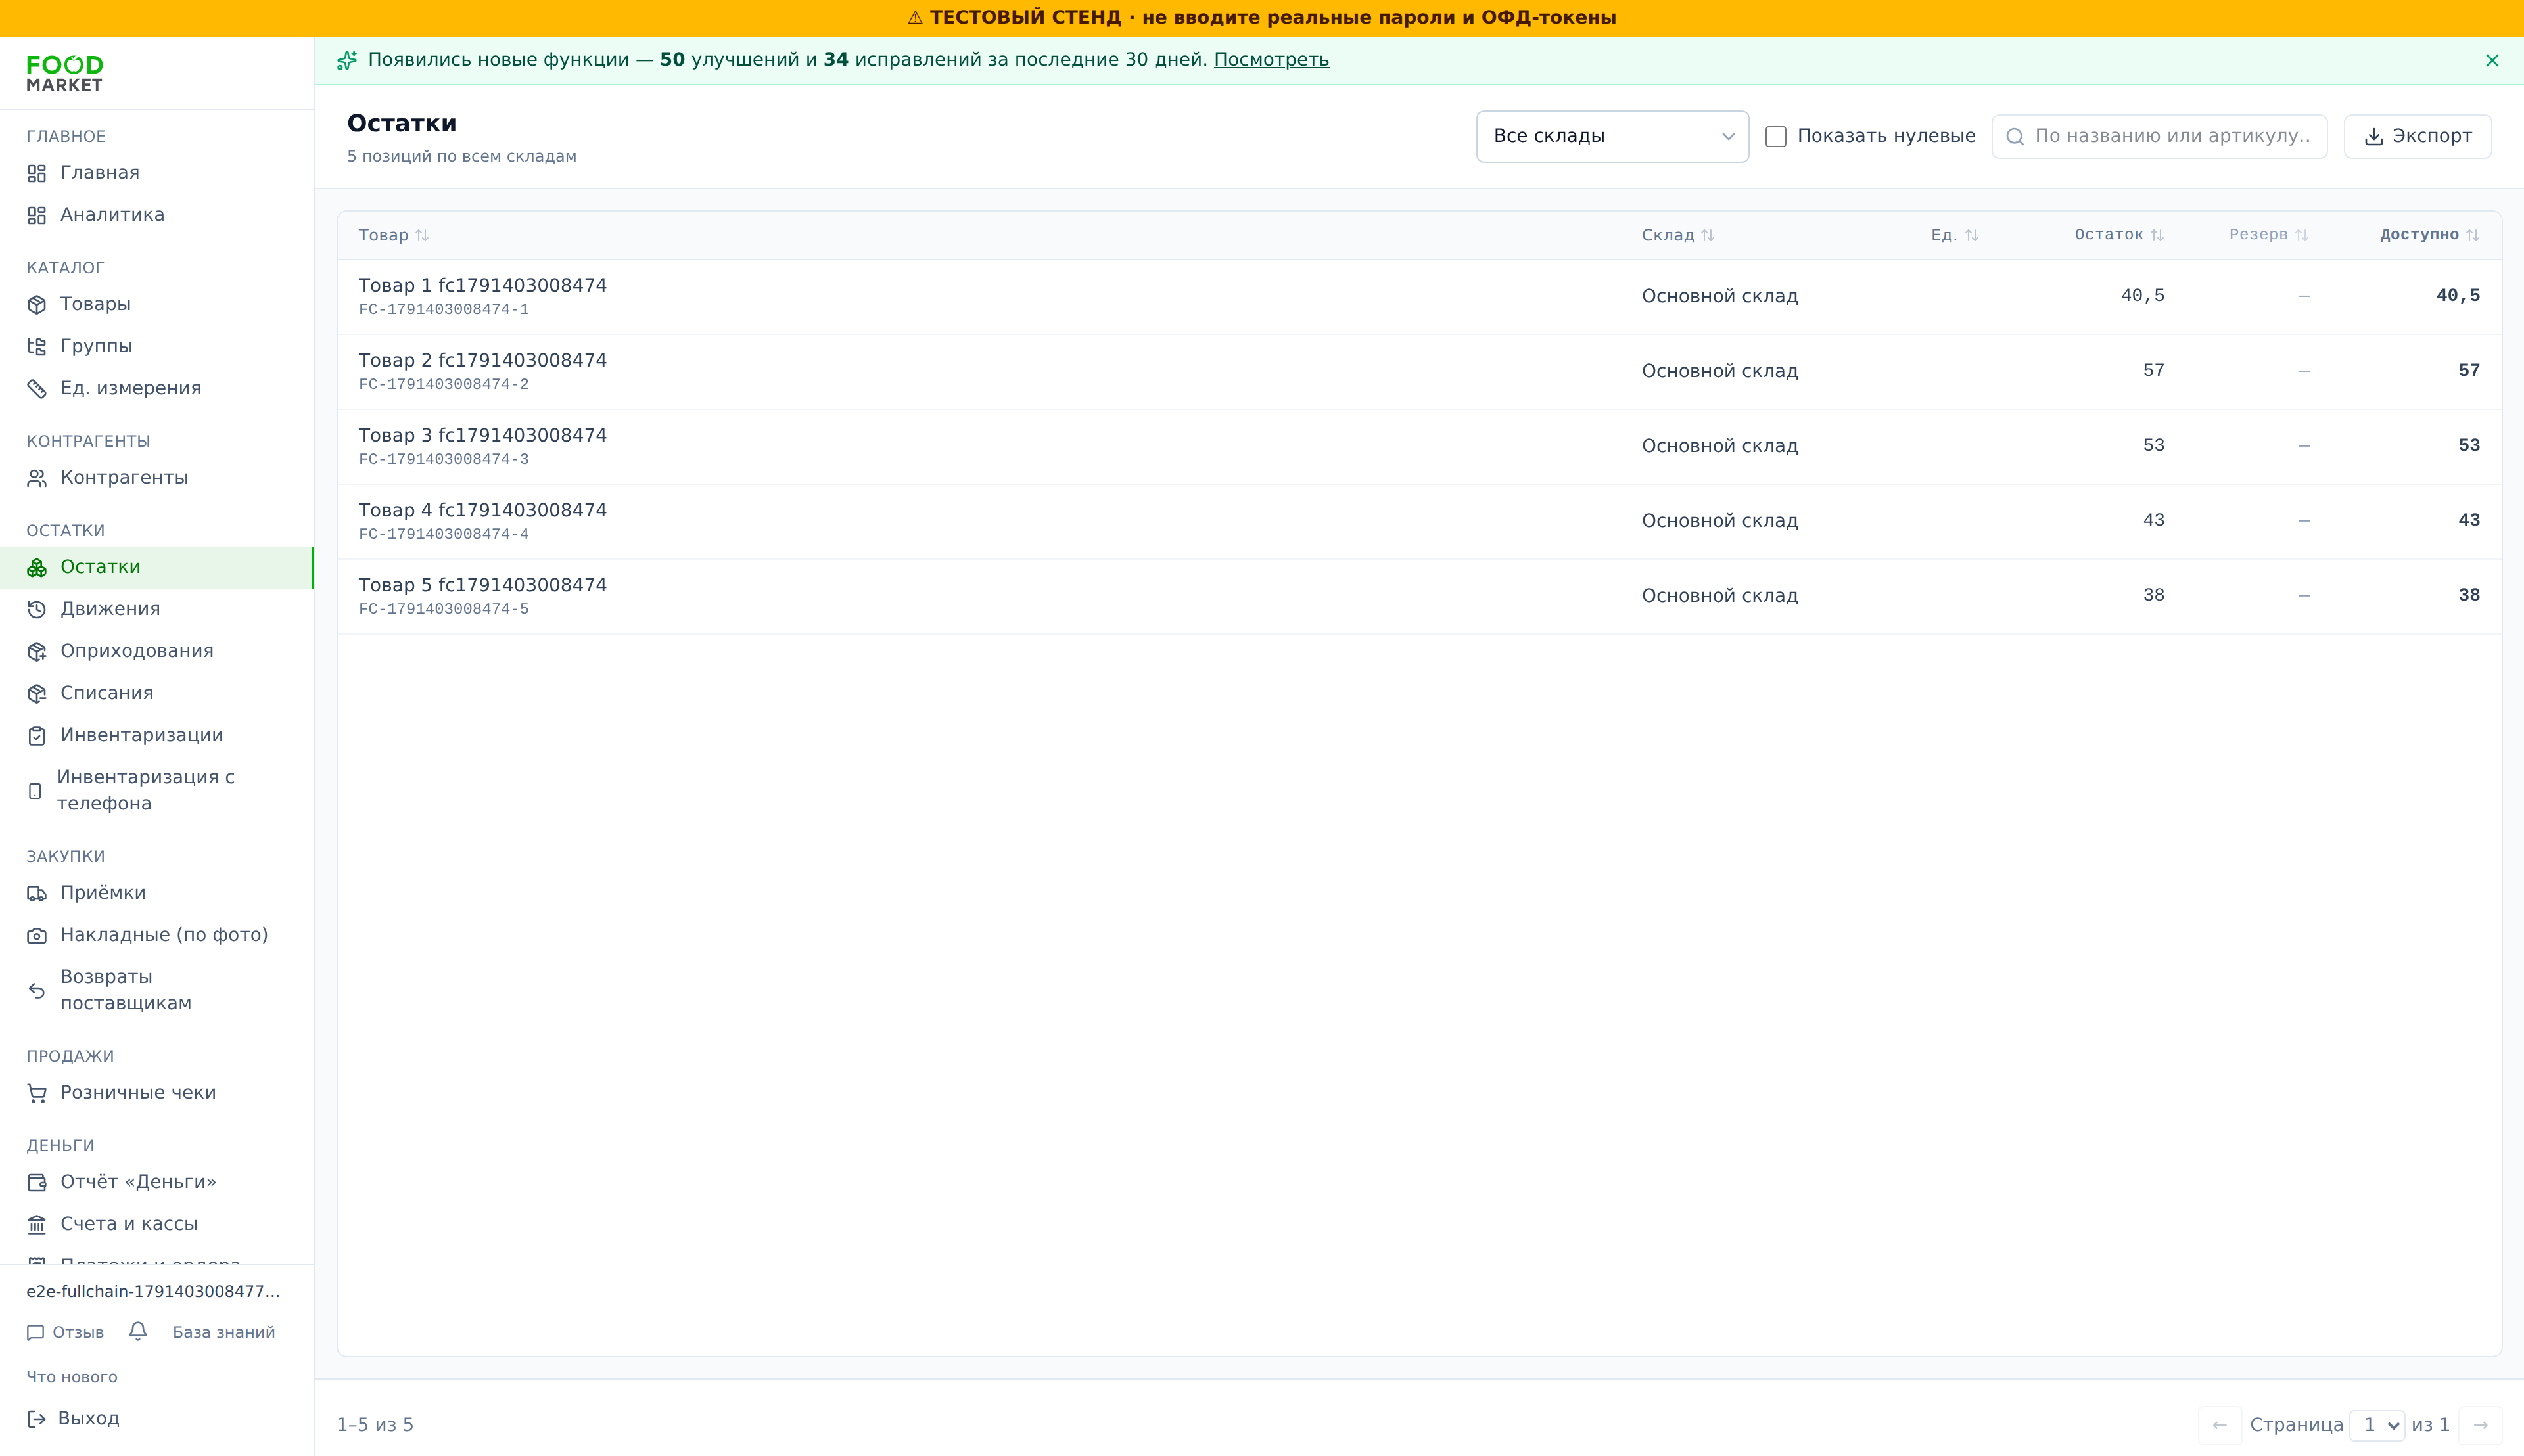Click the notification bell icon

coord(138,1331)
